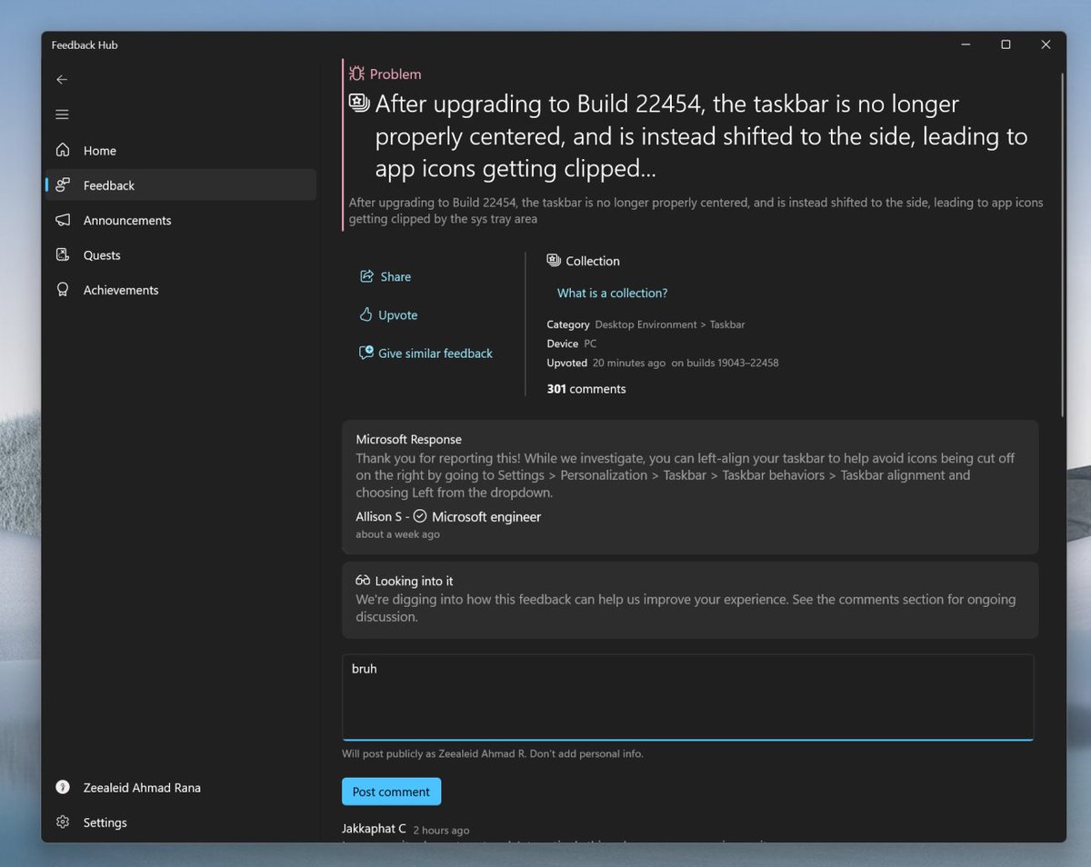The image size is (1091, 867).
Task: Click the Microsoft Response heading
Action: [x=408, y=439]
